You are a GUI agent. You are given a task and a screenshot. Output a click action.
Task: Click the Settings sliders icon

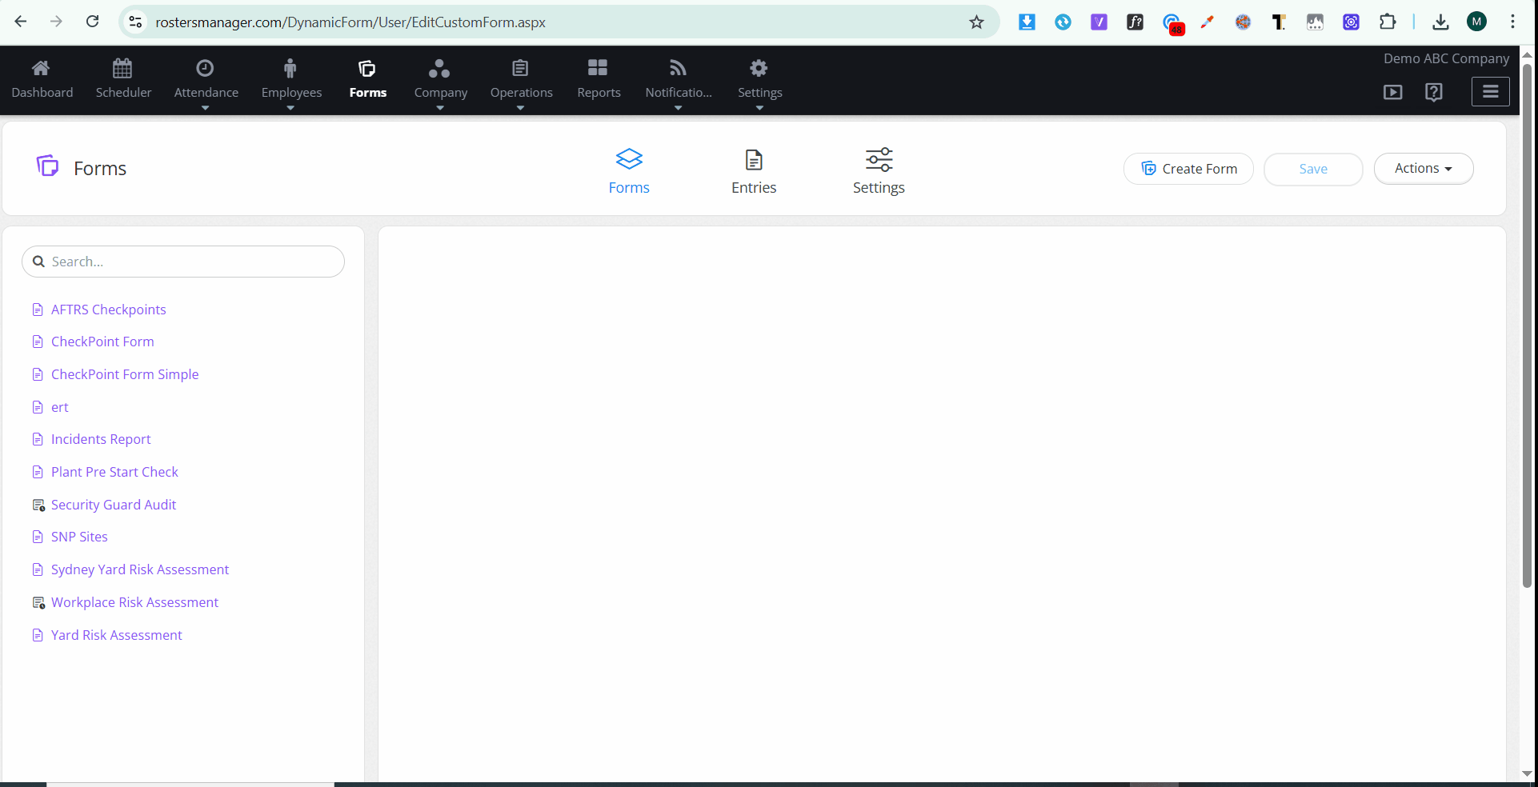pyautogui.click(x=879, y=159)
